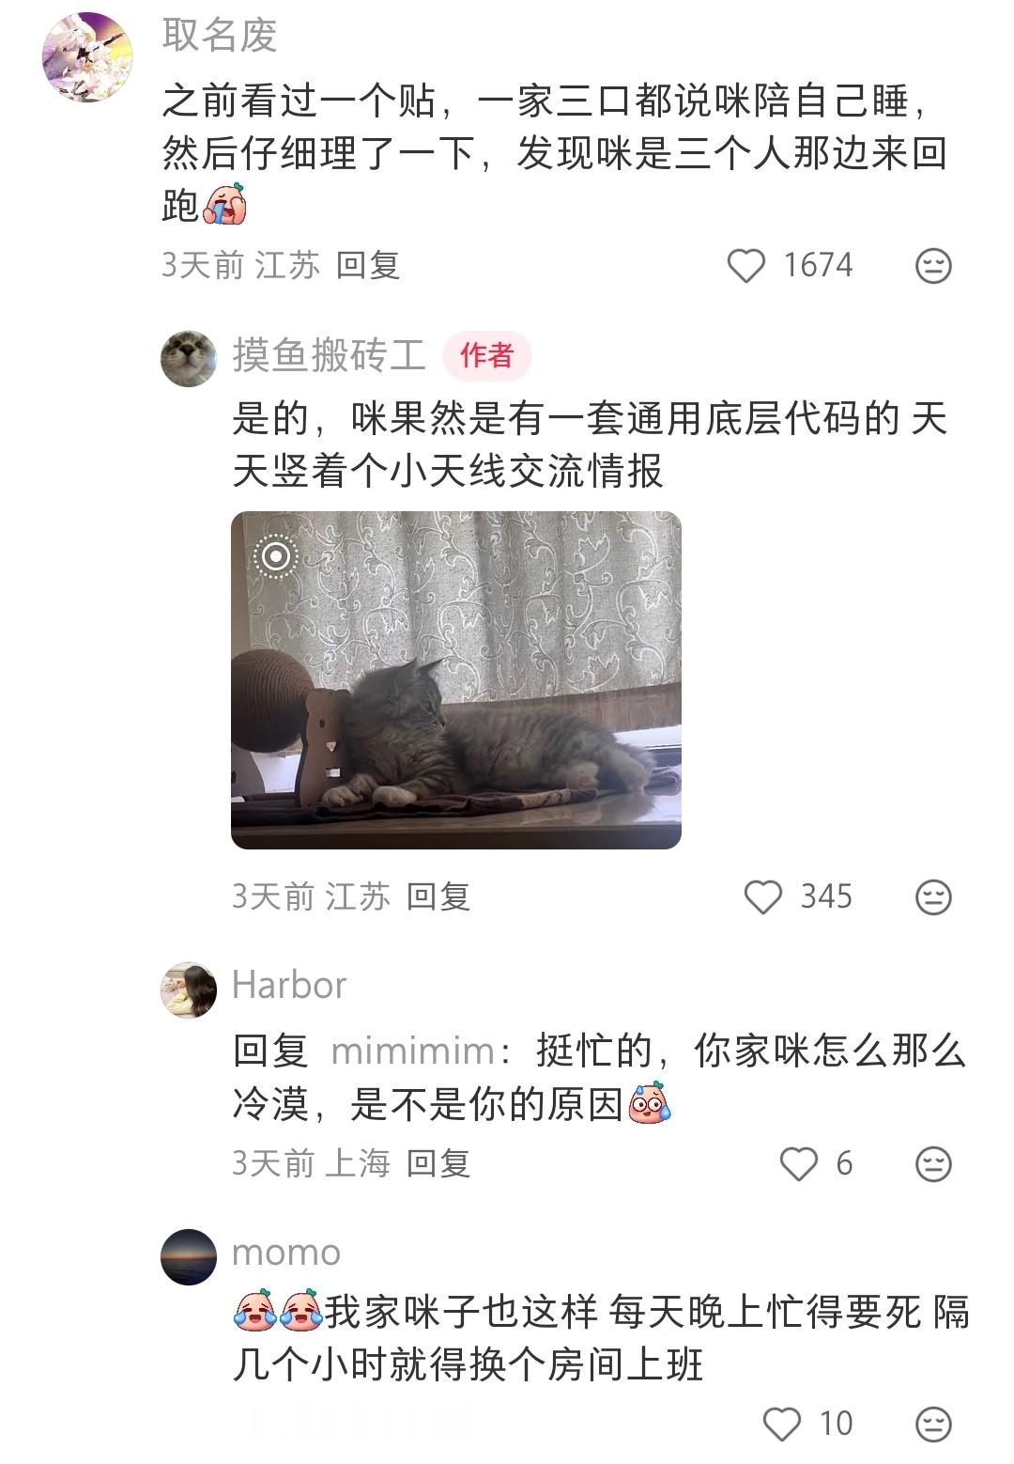Reply to Harbor's comment via 回复
1014x1464 pixels.
tap(438, 1164)
